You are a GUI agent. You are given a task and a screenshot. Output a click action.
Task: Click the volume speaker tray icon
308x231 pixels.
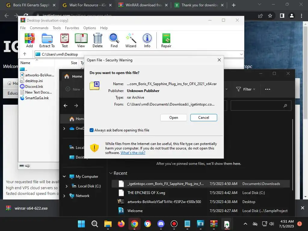(272, 224)
